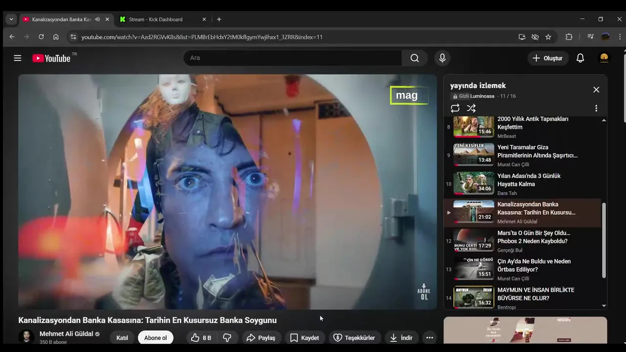The width and height of the screenshot is (626, 352).
Task: Open the tab search dropdown arrow
Action: [x=11, y=20]
